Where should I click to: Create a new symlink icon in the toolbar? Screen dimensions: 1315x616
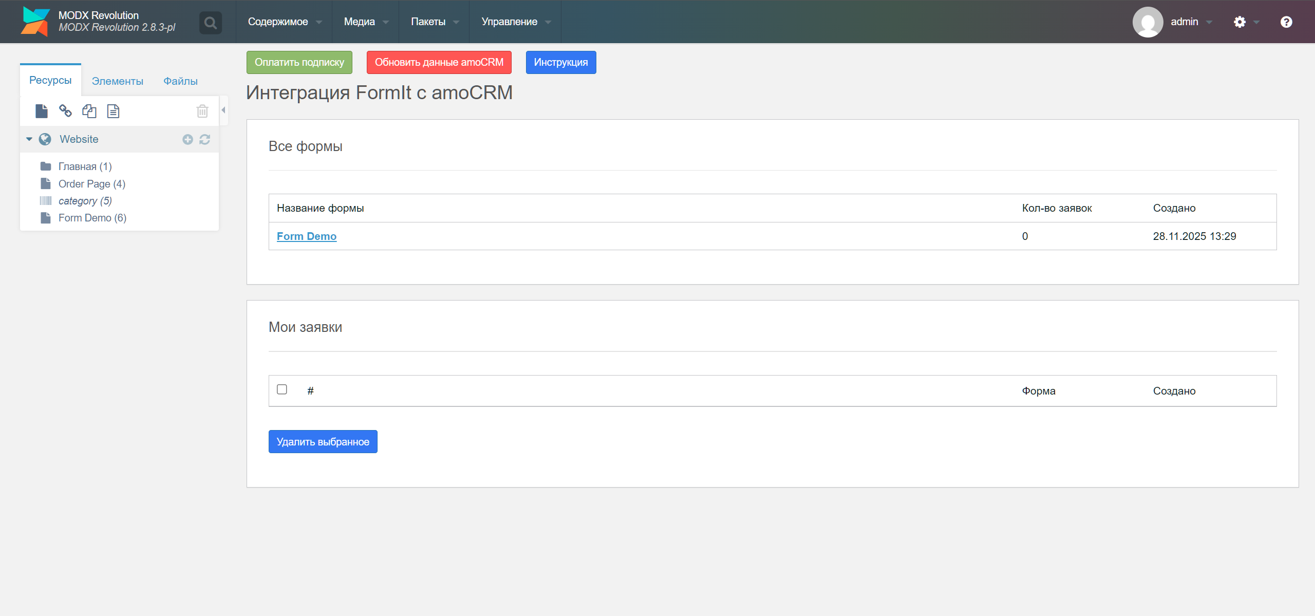[89, 111]
